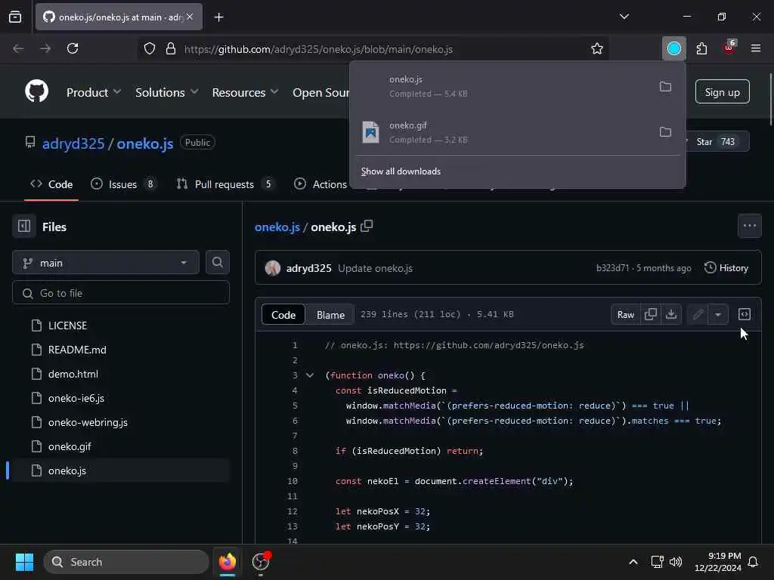The width and height of the screenshot is (774, 580).
Task: Open the oneko.js repository title link
Action: [144, 143]
